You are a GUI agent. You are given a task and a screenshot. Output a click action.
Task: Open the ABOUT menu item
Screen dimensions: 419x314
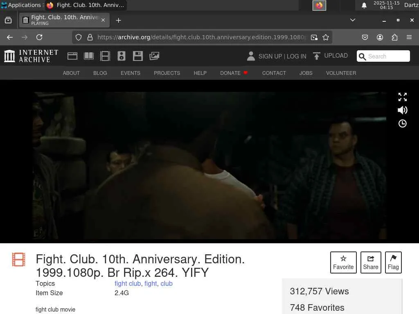pyautogui.click(x=71, y=73)
